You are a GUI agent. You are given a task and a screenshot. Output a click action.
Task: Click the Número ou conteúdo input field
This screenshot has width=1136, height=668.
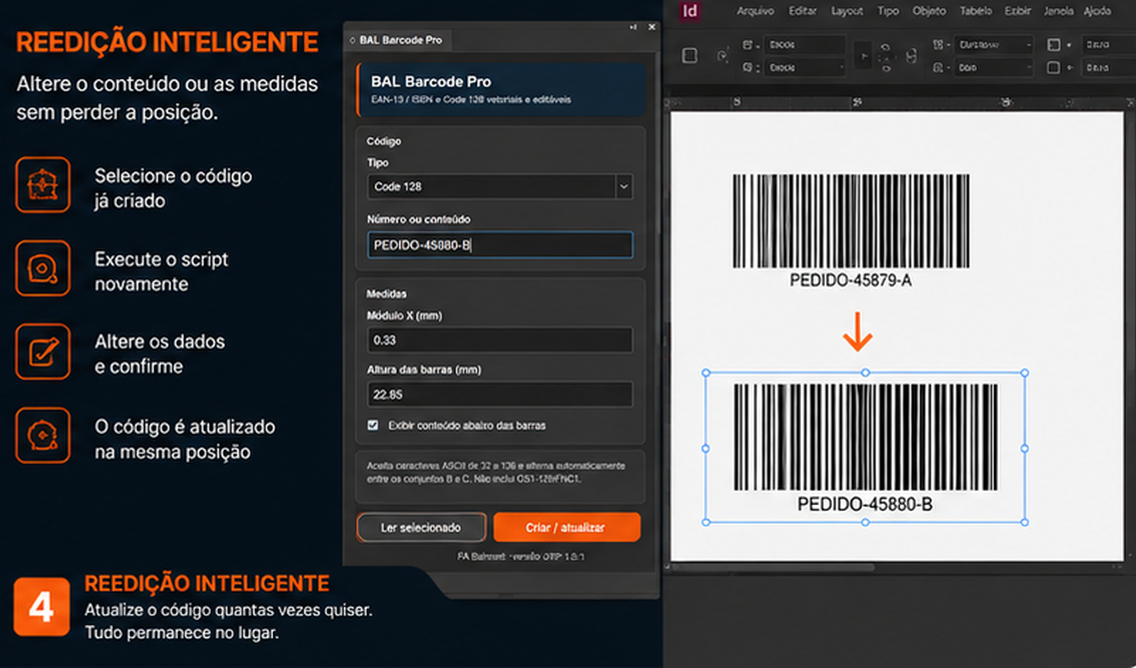click(x=500, y=245)
